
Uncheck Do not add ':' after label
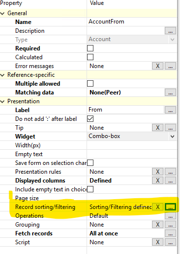point(90,119)
